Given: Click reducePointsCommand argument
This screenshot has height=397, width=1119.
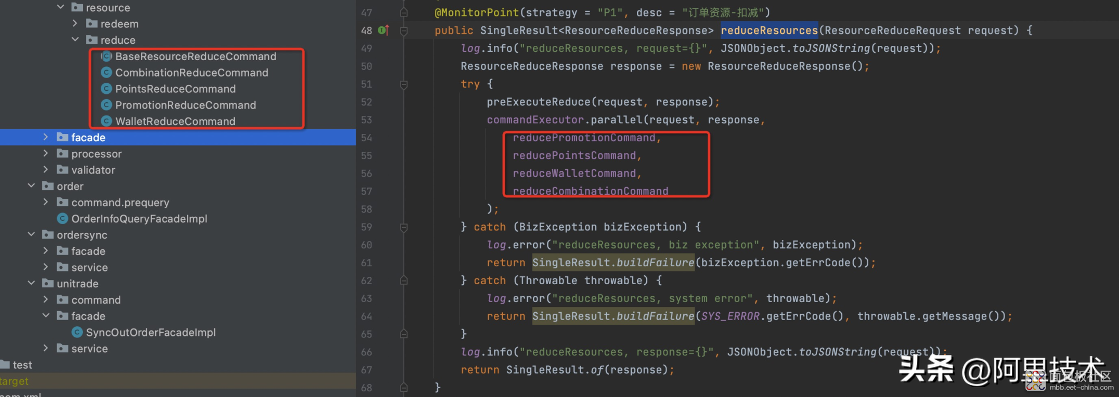Looking at the screenshot, I should tap(574, 156).
